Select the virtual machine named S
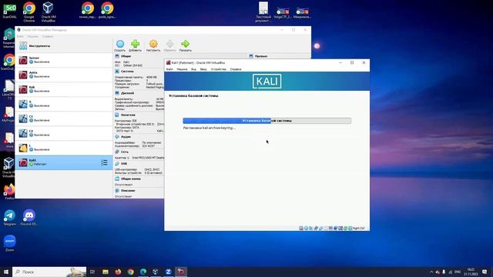493x277 pixels. tap(64, 104)
